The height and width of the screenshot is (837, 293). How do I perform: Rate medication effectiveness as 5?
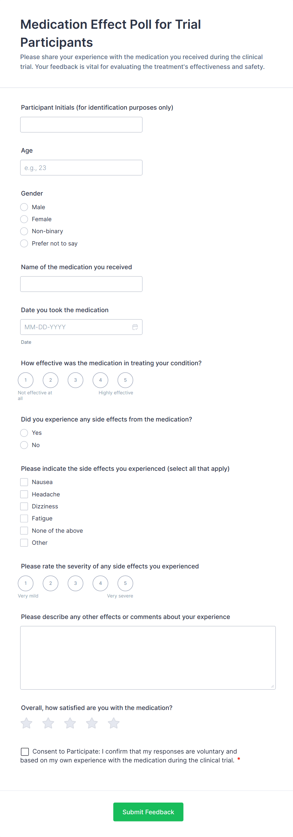point(125,380)
